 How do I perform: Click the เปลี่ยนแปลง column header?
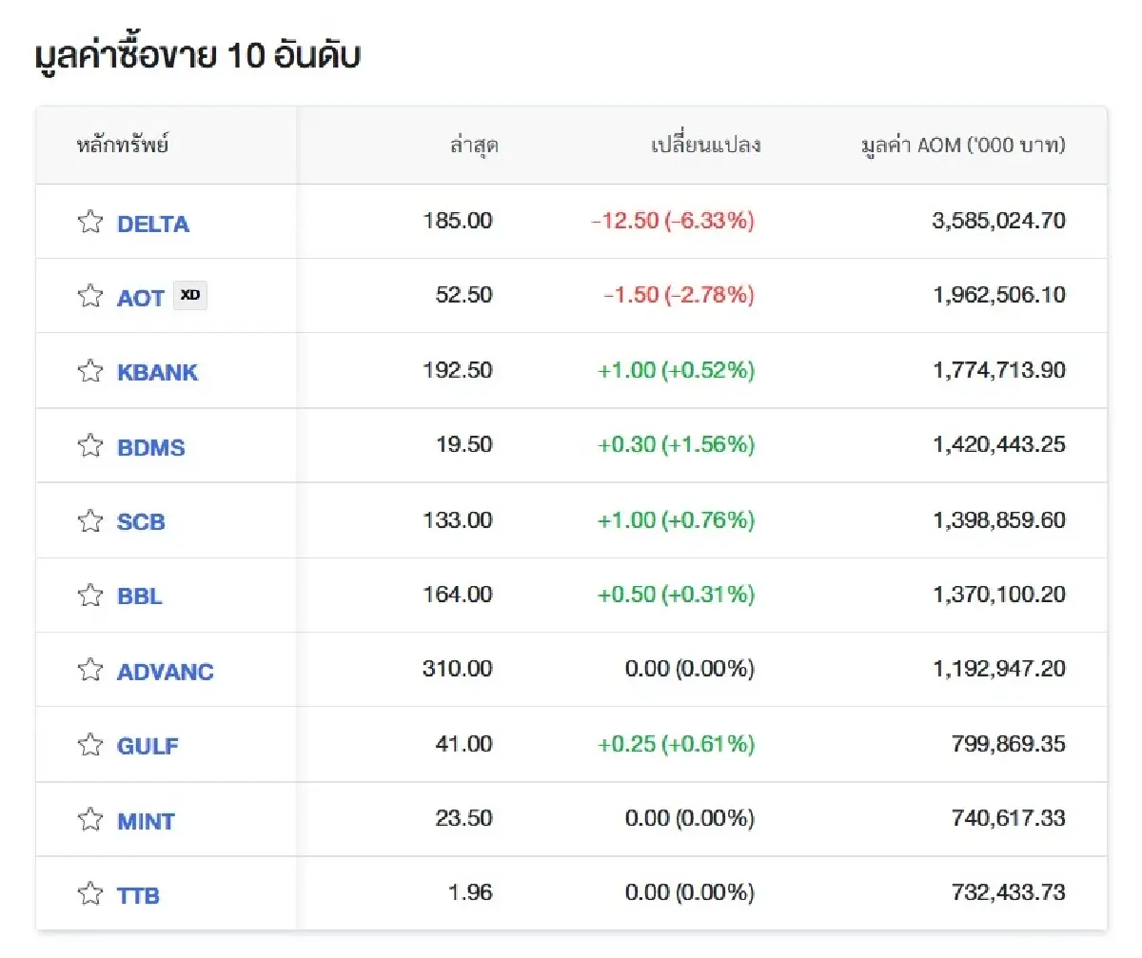click(708, 145)
